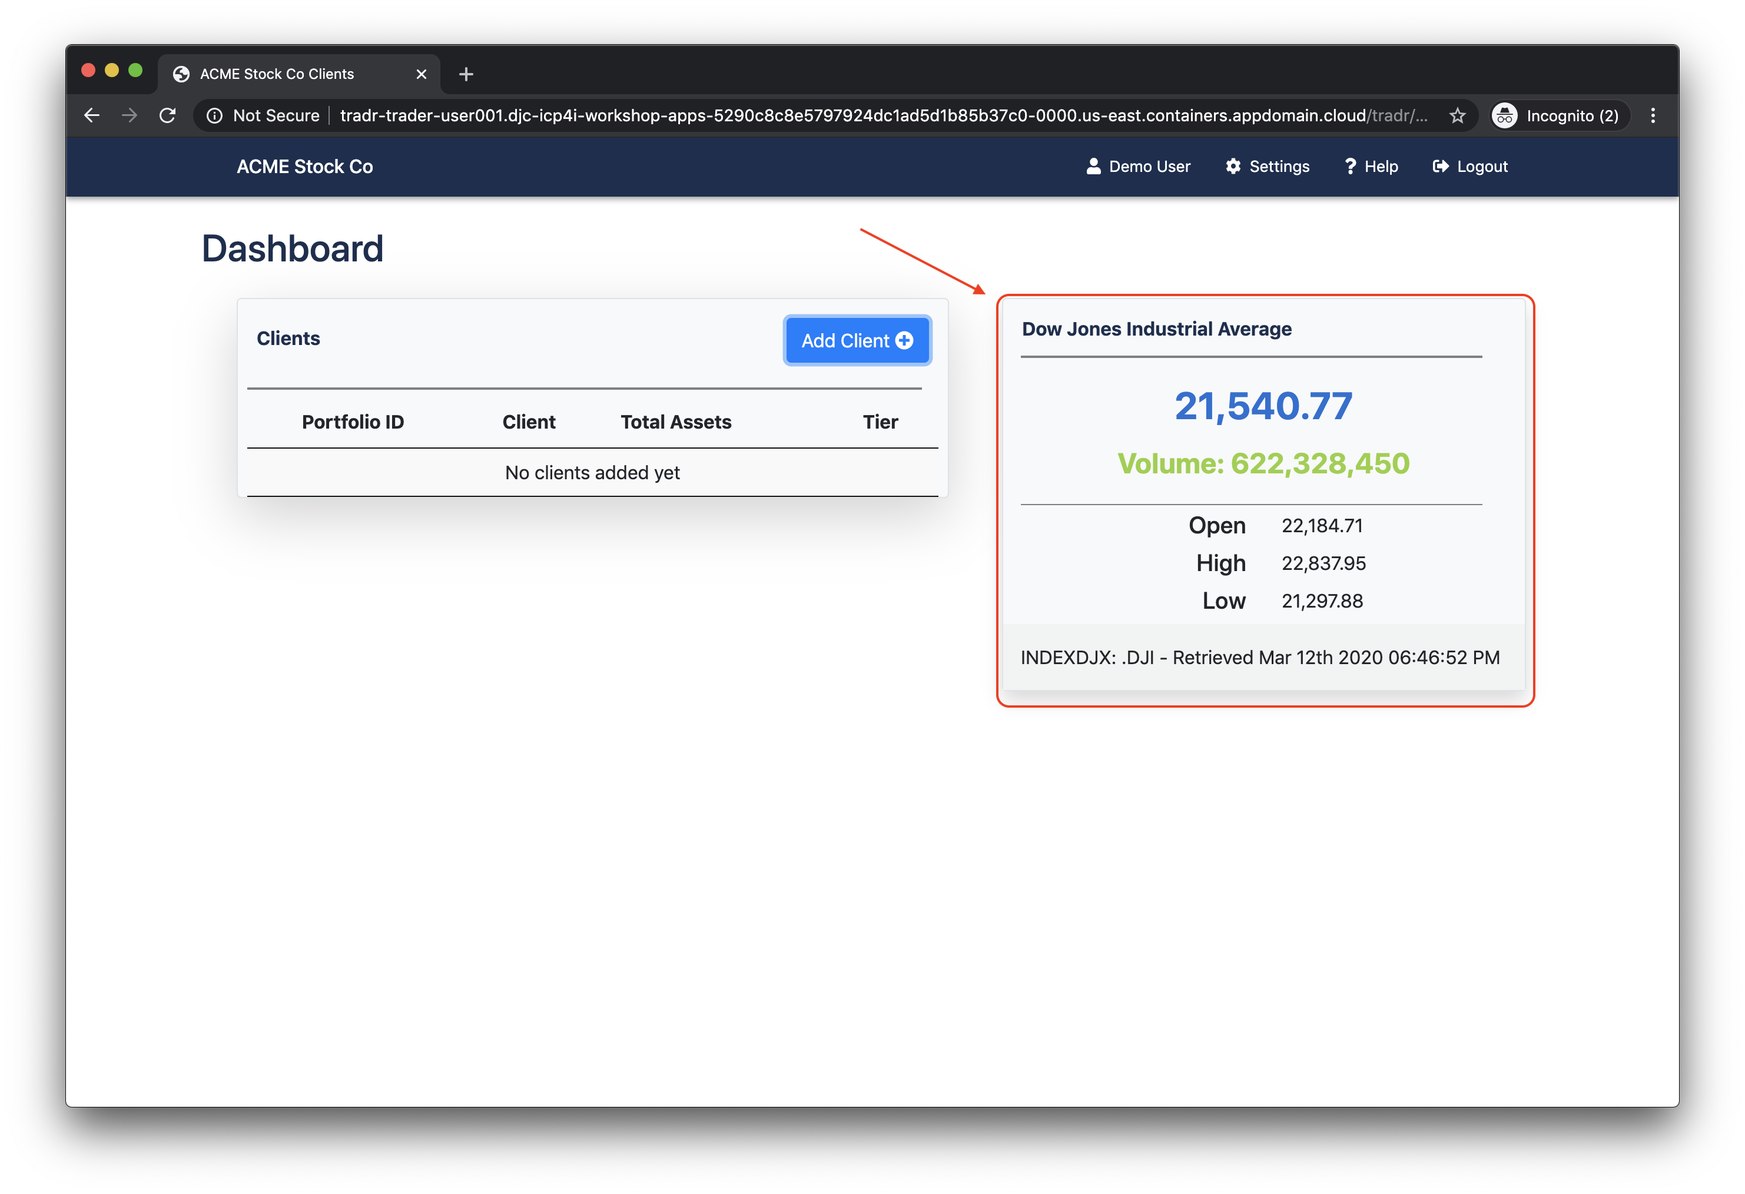1745x1194 pixels.
Task: Open Settings with the gear icon
Action: (x=1268, y=167)
